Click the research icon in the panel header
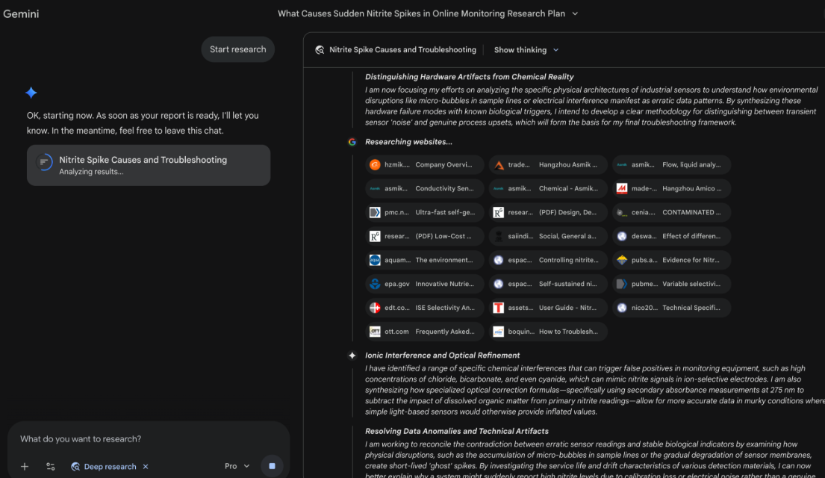This screenshot has width=825, height=478. point(320,50)
